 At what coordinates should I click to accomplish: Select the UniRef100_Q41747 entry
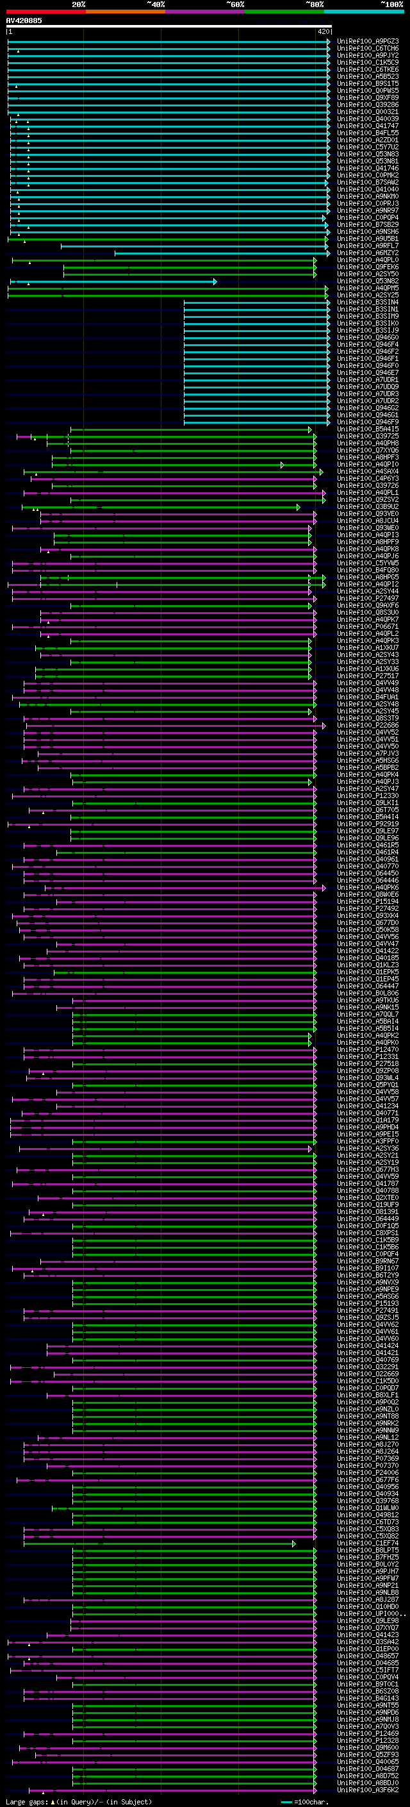[368, 126]
